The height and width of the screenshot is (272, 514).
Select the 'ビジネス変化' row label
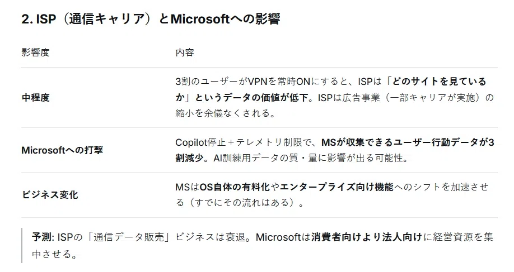pos(50,195)
